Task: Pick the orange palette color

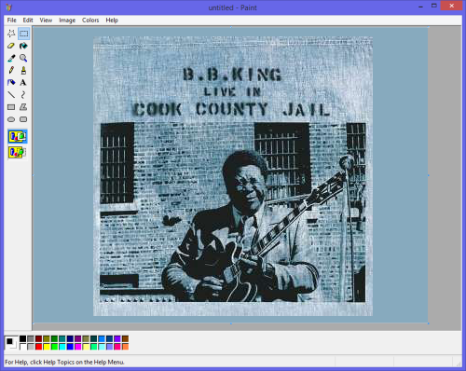Action: tap(125, 347)
